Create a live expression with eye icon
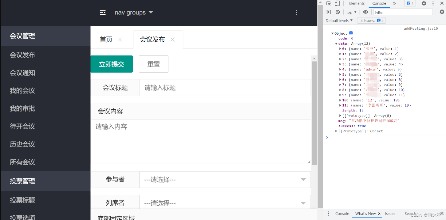Image resolution: width=446 pixels, height=220 pixels. pyautogui.click(x=365, y=12)
